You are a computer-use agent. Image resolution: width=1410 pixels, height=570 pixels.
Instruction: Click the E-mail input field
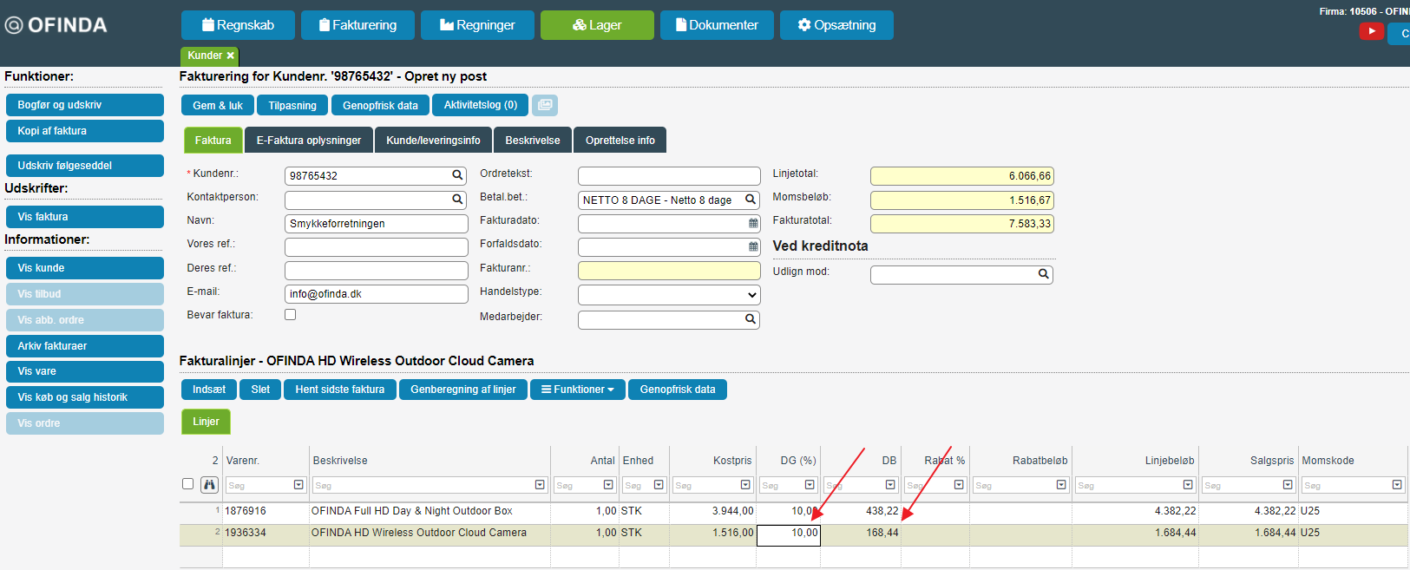377,294
